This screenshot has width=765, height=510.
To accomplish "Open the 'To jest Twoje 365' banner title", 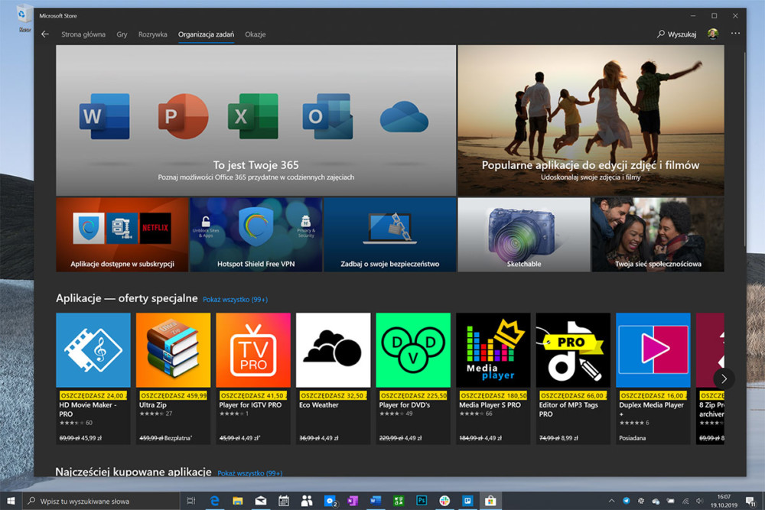I will coord(256,165).
